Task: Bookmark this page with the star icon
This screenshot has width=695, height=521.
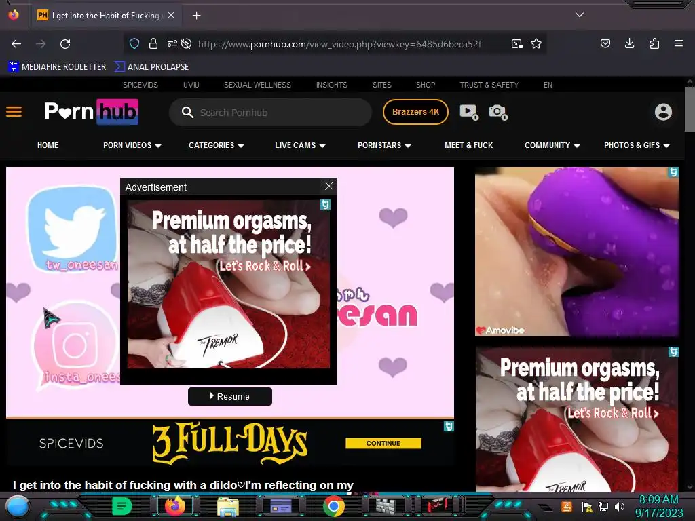Action: pyautogui.click(x=536, y=43)
